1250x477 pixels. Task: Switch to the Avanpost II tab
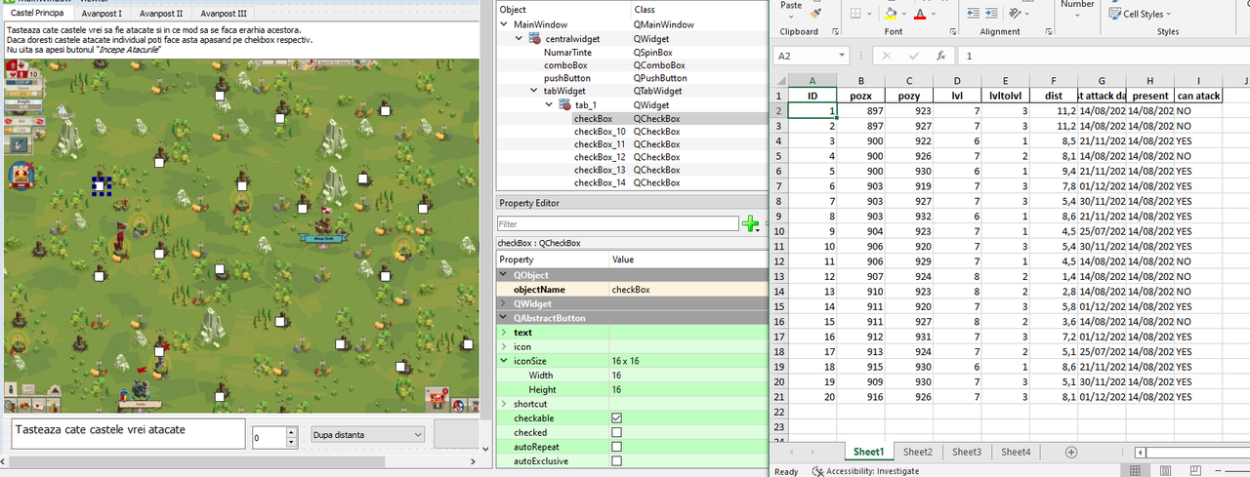click(161, 14)
